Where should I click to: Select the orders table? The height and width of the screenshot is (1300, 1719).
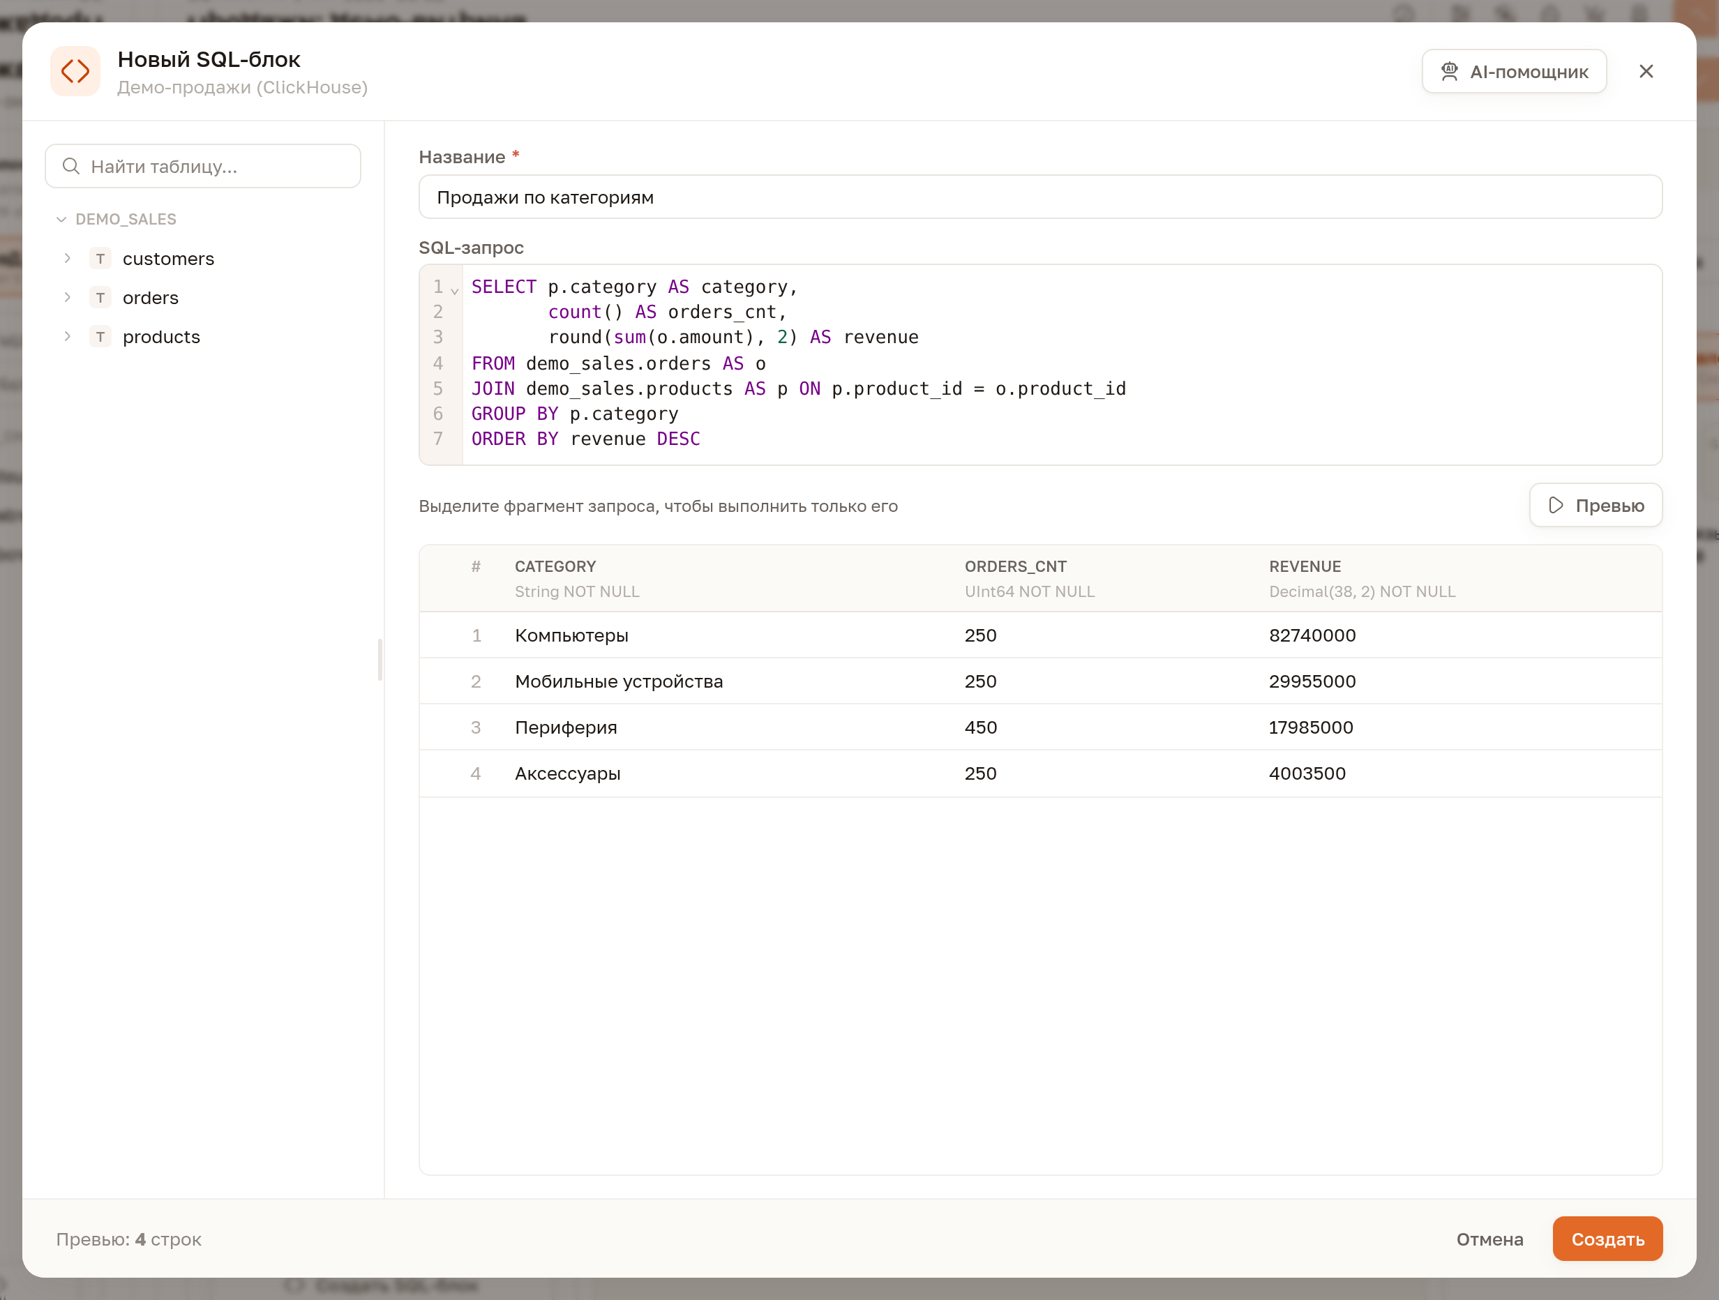pos(151,298)
